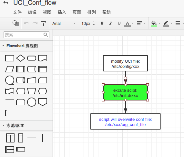Image resolution: width=184 pixels, height=157 pixels.
Task: Pick the horizontal lane shape
Action: point(21,149)
